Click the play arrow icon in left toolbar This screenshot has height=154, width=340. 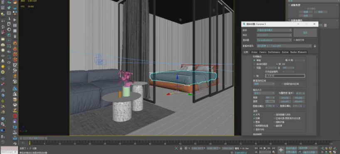tap(15, 19)
